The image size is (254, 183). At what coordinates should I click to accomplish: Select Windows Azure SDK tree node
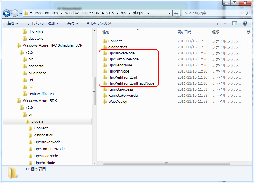pyautogui.click(x=40, y=100)
